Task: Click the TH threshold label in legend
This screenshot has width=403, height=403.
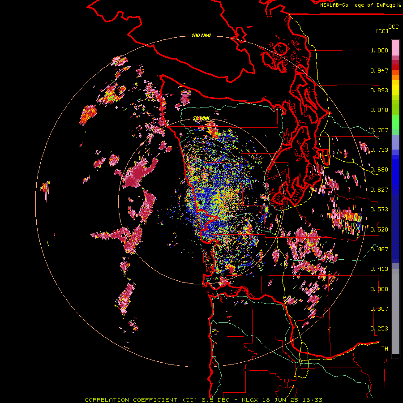Action: coord(385,348)
